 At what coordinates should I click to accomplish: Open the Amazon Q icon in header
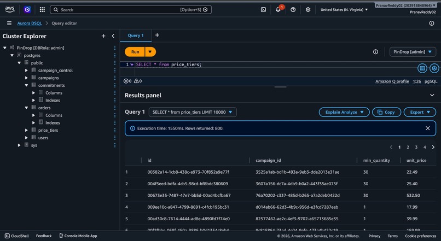click(x=27, y=9)
